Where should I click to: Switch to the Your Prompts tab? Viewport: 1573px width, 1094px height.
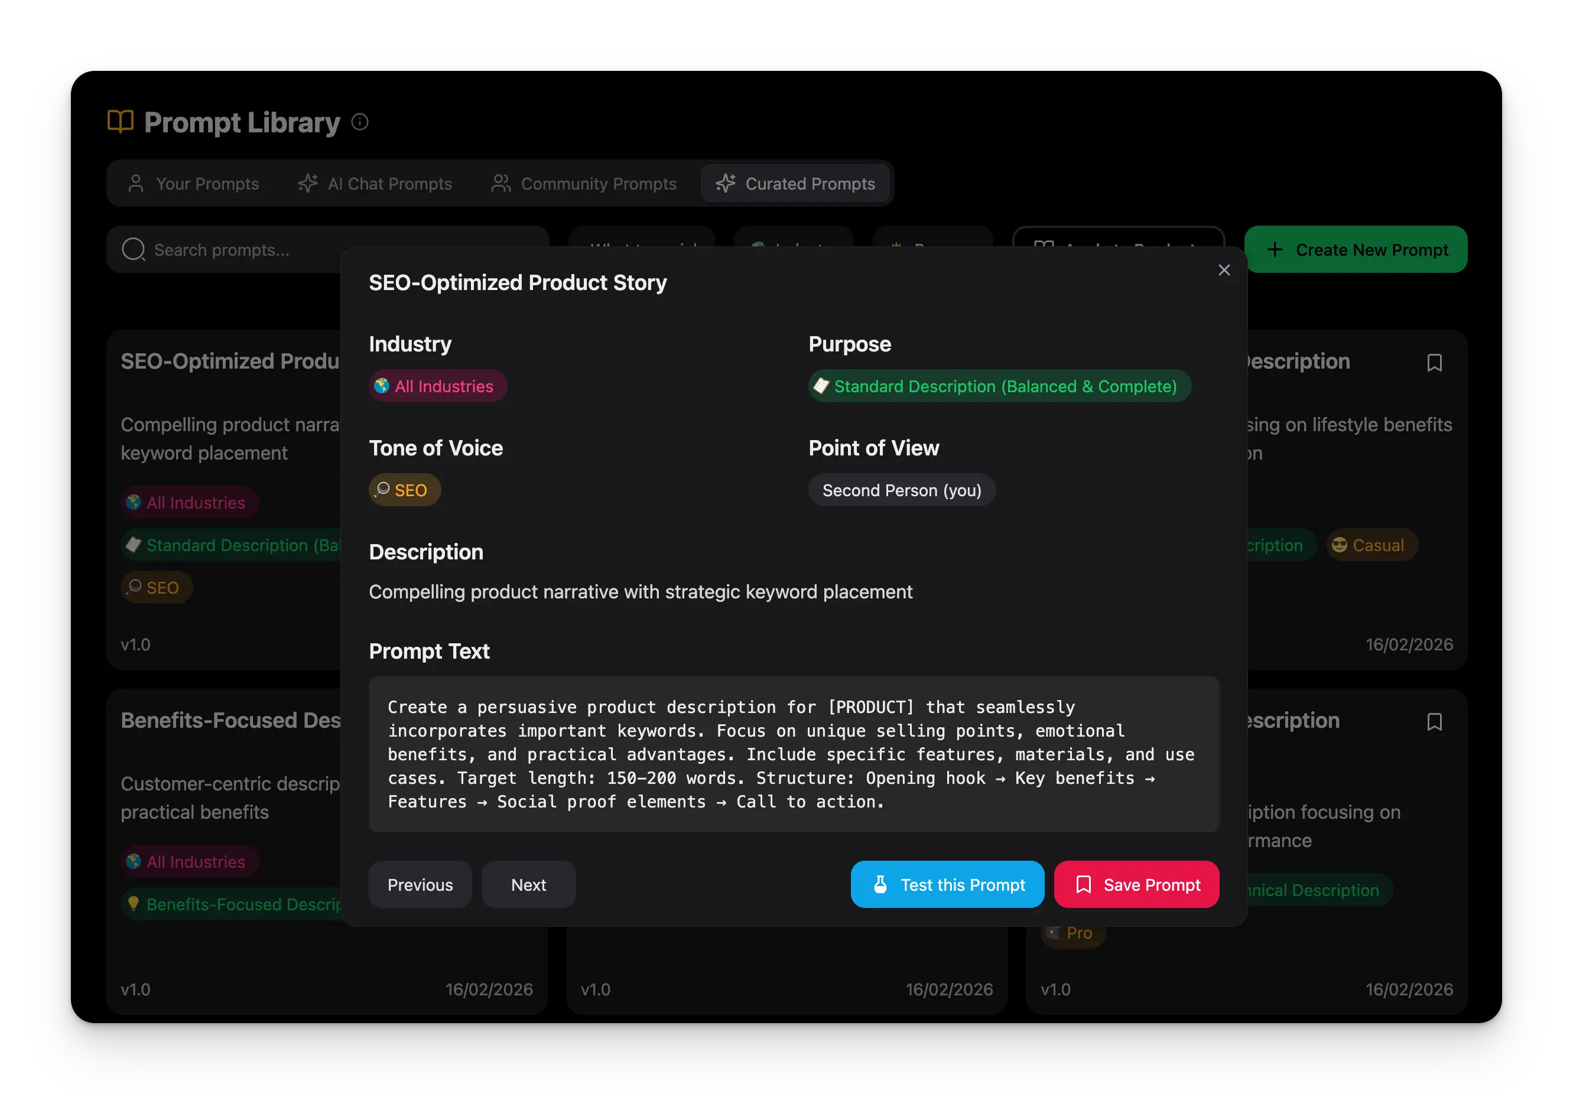tap(194, 184)
